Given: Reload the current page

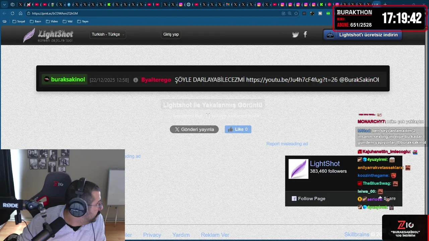Looking at the screenshot, I should pos(12,13).
